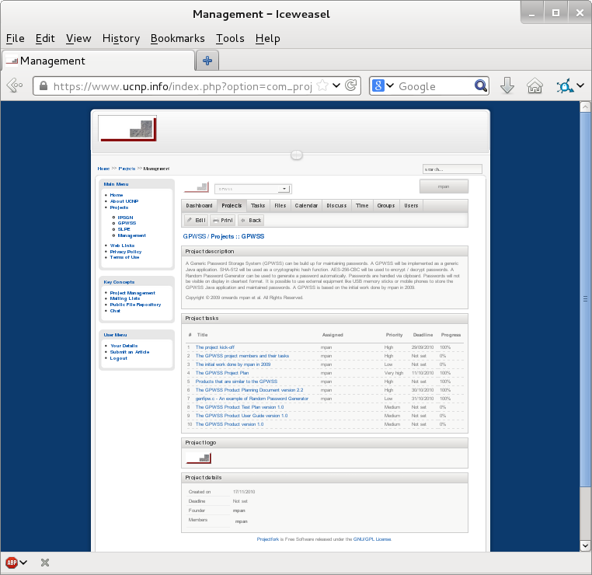The image size is (592, 575).
Task: Click the site search input field
Action: (x=452, y=169)
